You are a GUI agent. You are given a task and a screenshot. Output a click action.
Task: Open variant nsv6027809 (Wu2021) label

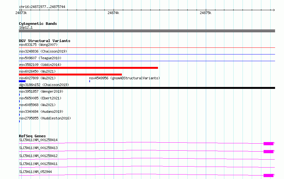(37, 78)
